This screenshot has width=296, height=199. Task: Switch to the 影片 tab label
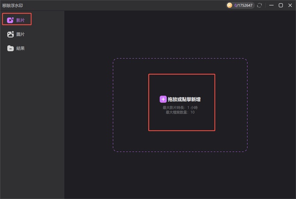[20, 20]
